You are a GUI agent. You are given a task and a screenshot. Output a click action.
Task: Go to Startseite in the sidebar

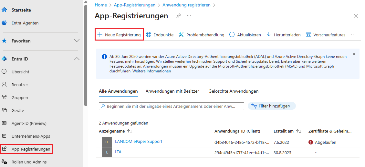21,10
